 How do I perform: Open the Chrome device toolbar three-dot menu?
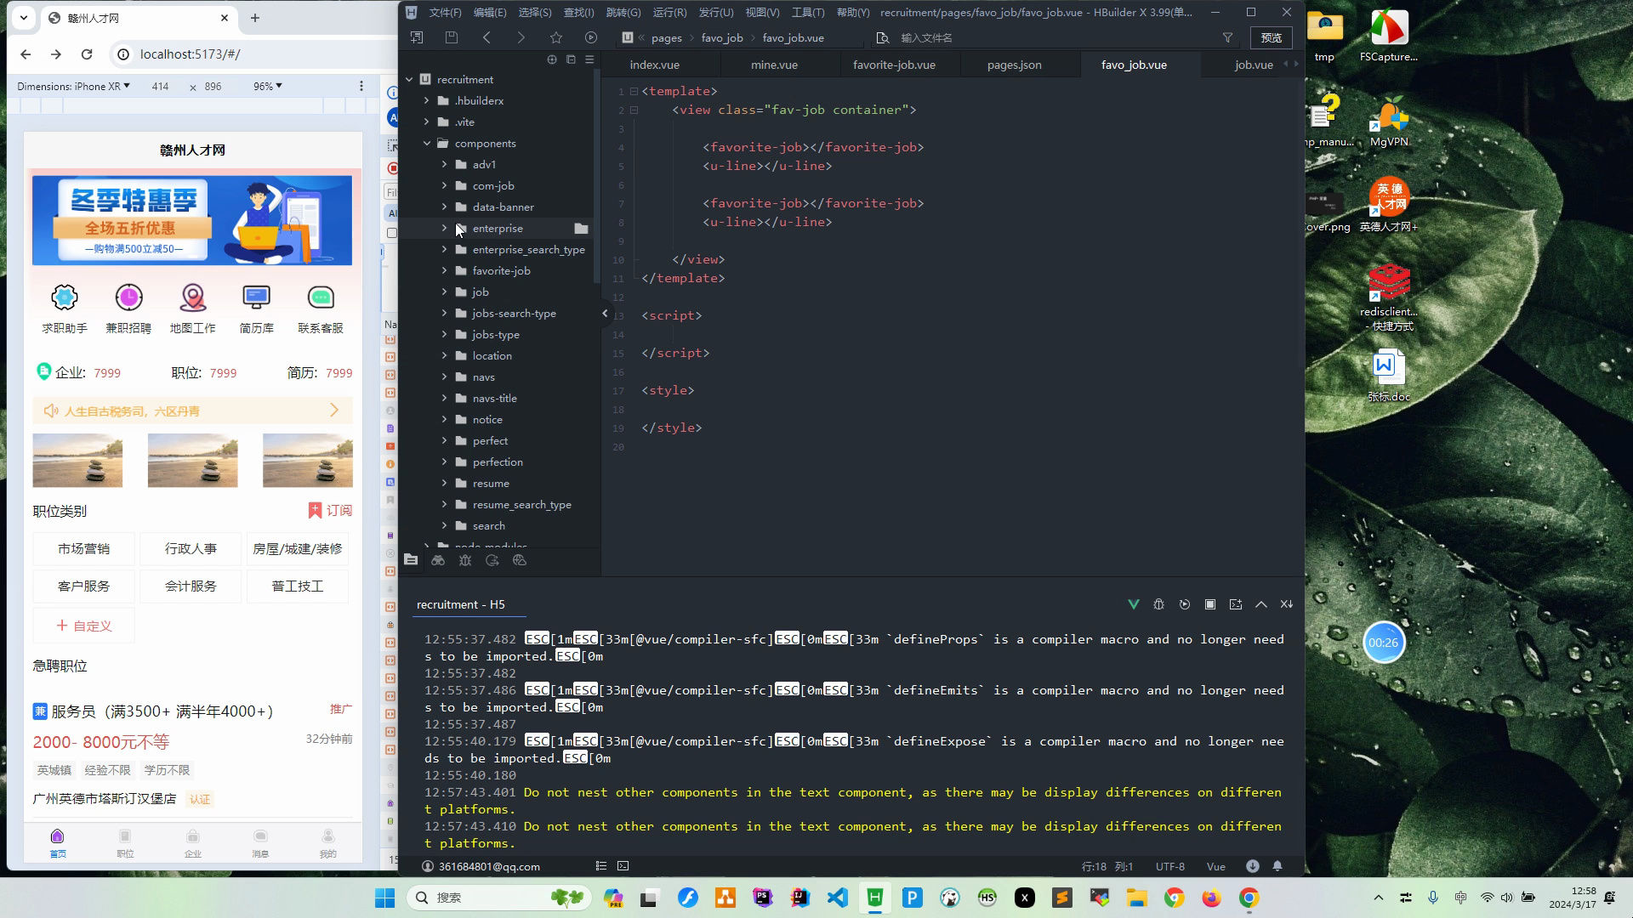(x=361, y=86)
